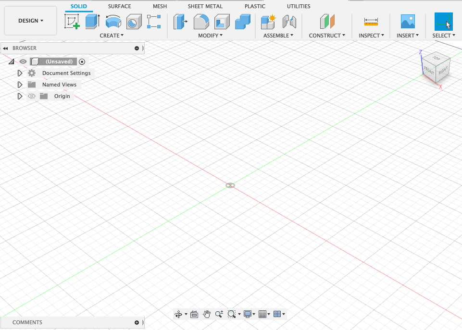Toggle visibility of the unsaved document
Viewport: 462px width, 330px height.
coord(23,61)
